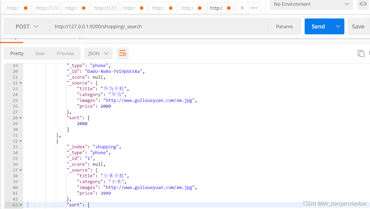This screenshot has width=370, height=209.
Task: Open the Params editor button
Action: [x=284, y=26]
